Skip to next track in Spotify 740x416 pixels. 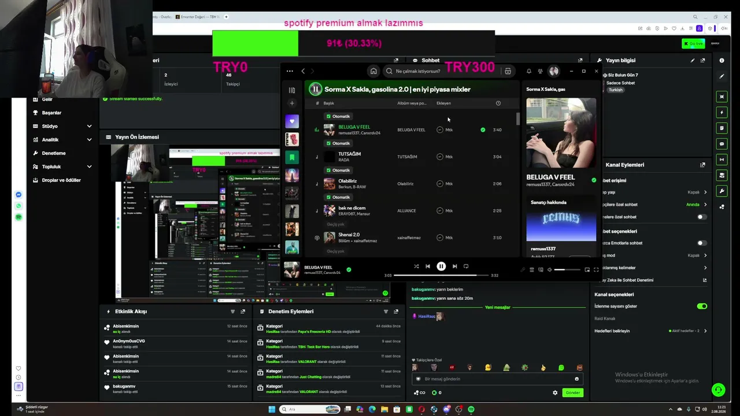click(454, 266)
